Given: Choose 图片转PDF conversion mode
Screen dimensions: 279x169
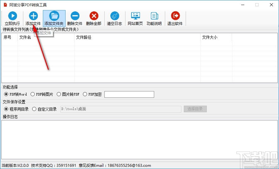Looking at the screenshot, I should tap(68, 94).
